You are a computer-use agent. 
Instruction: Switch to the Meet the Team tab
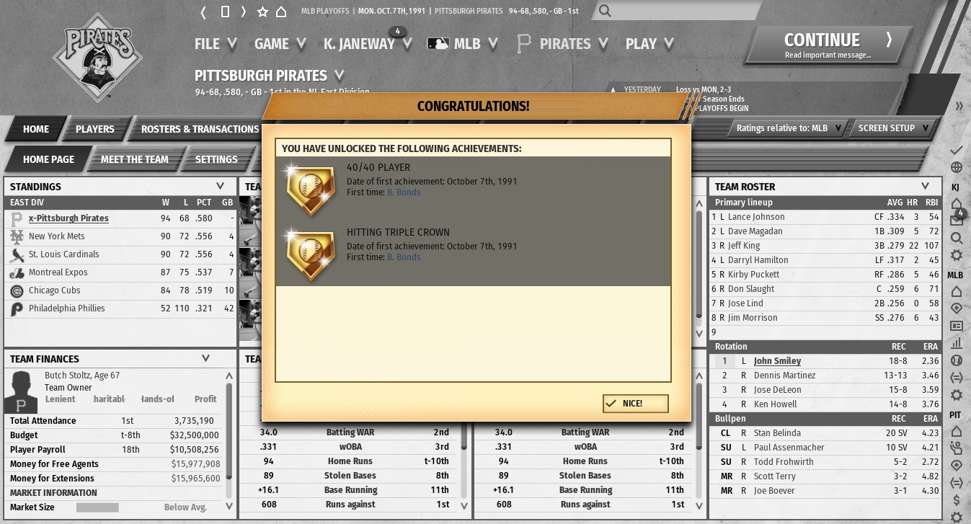[134, 159]
